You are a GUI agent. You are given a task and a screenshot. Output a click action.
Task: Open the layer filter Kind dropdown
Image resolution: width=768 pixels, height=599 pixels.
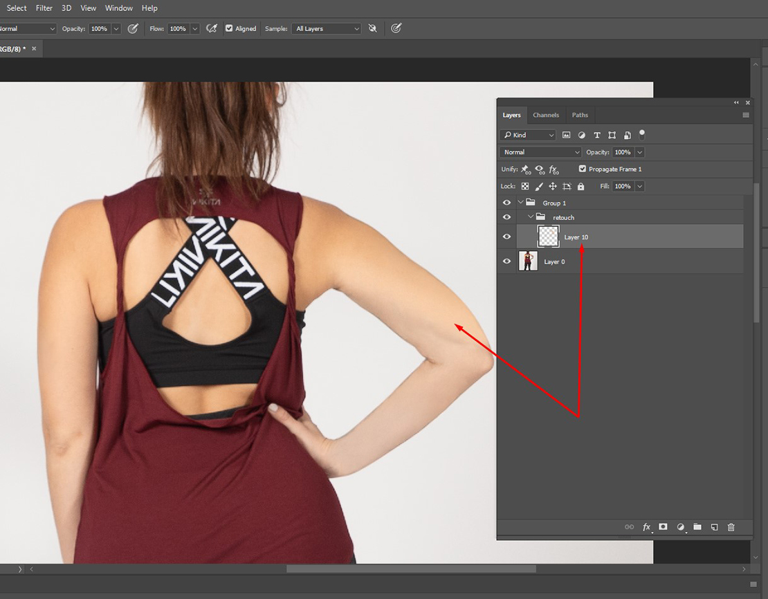528,135
